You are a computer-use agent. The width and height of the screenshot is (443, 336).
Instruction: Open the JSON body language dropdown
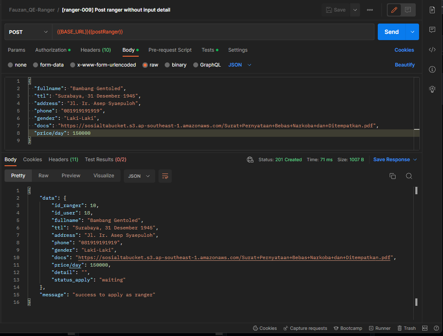(x=239, y=64)
